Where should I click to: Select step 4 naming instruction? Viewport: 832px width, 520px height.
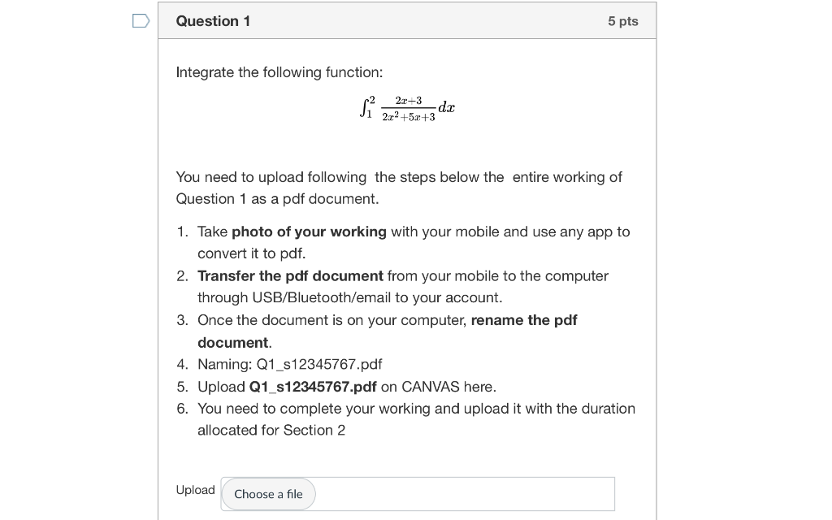tap(290, 364)
